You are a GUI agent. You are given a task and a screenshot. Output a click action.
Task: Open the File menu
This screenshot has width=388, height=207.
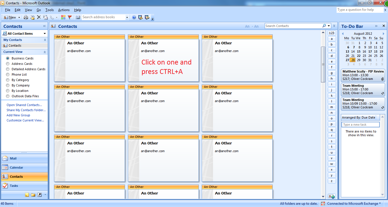[x=8, y=10]
